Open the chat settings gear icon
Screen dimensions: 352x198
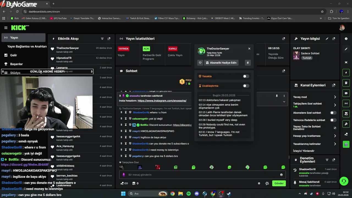(259, 183)
